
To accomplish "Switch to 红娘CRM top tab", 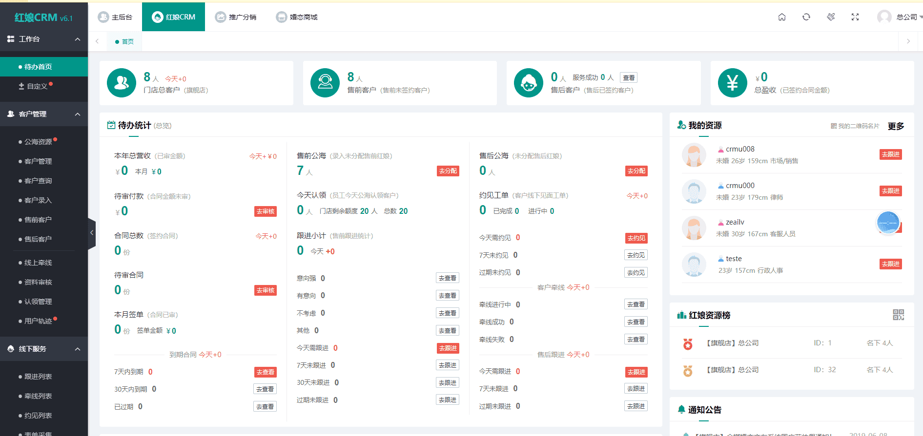I will click(173, 17).
